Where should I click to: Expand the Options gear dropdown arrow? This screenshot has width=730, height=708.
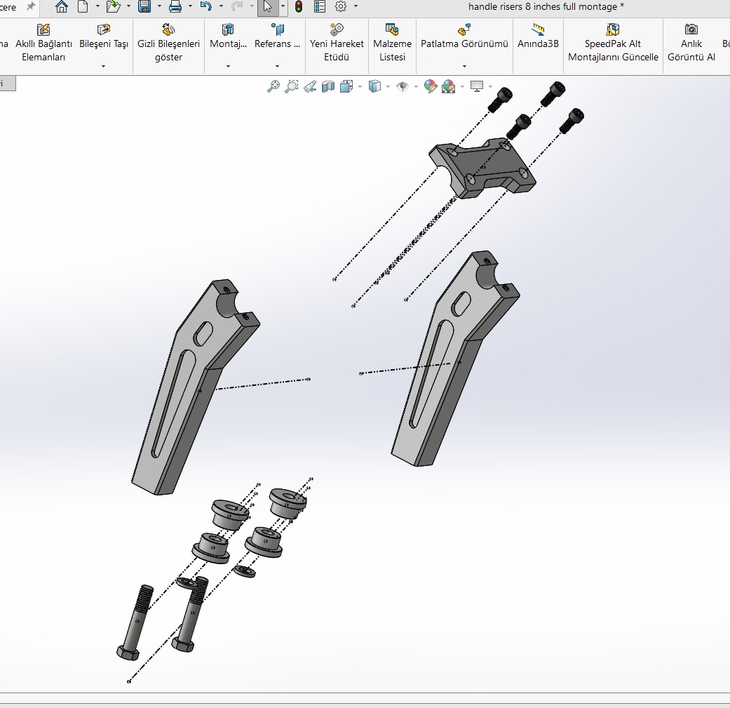tap(356, 6)
